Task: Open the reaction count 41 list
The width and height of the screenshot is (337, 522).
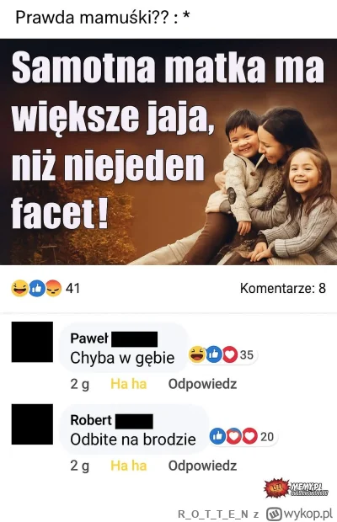Action: (72, 288)
